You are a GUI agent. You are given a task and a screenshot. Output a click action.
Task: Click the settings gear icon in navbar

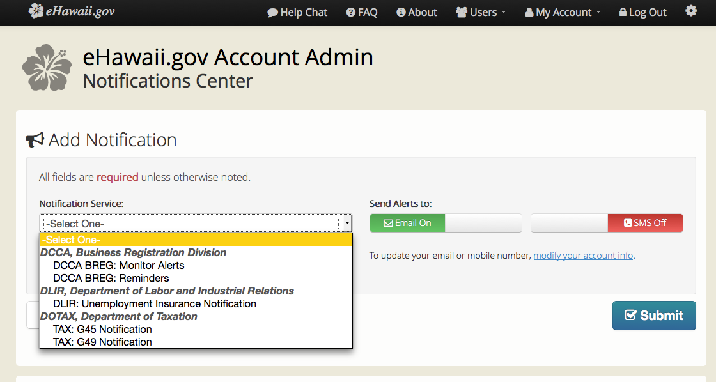point(691,11)
